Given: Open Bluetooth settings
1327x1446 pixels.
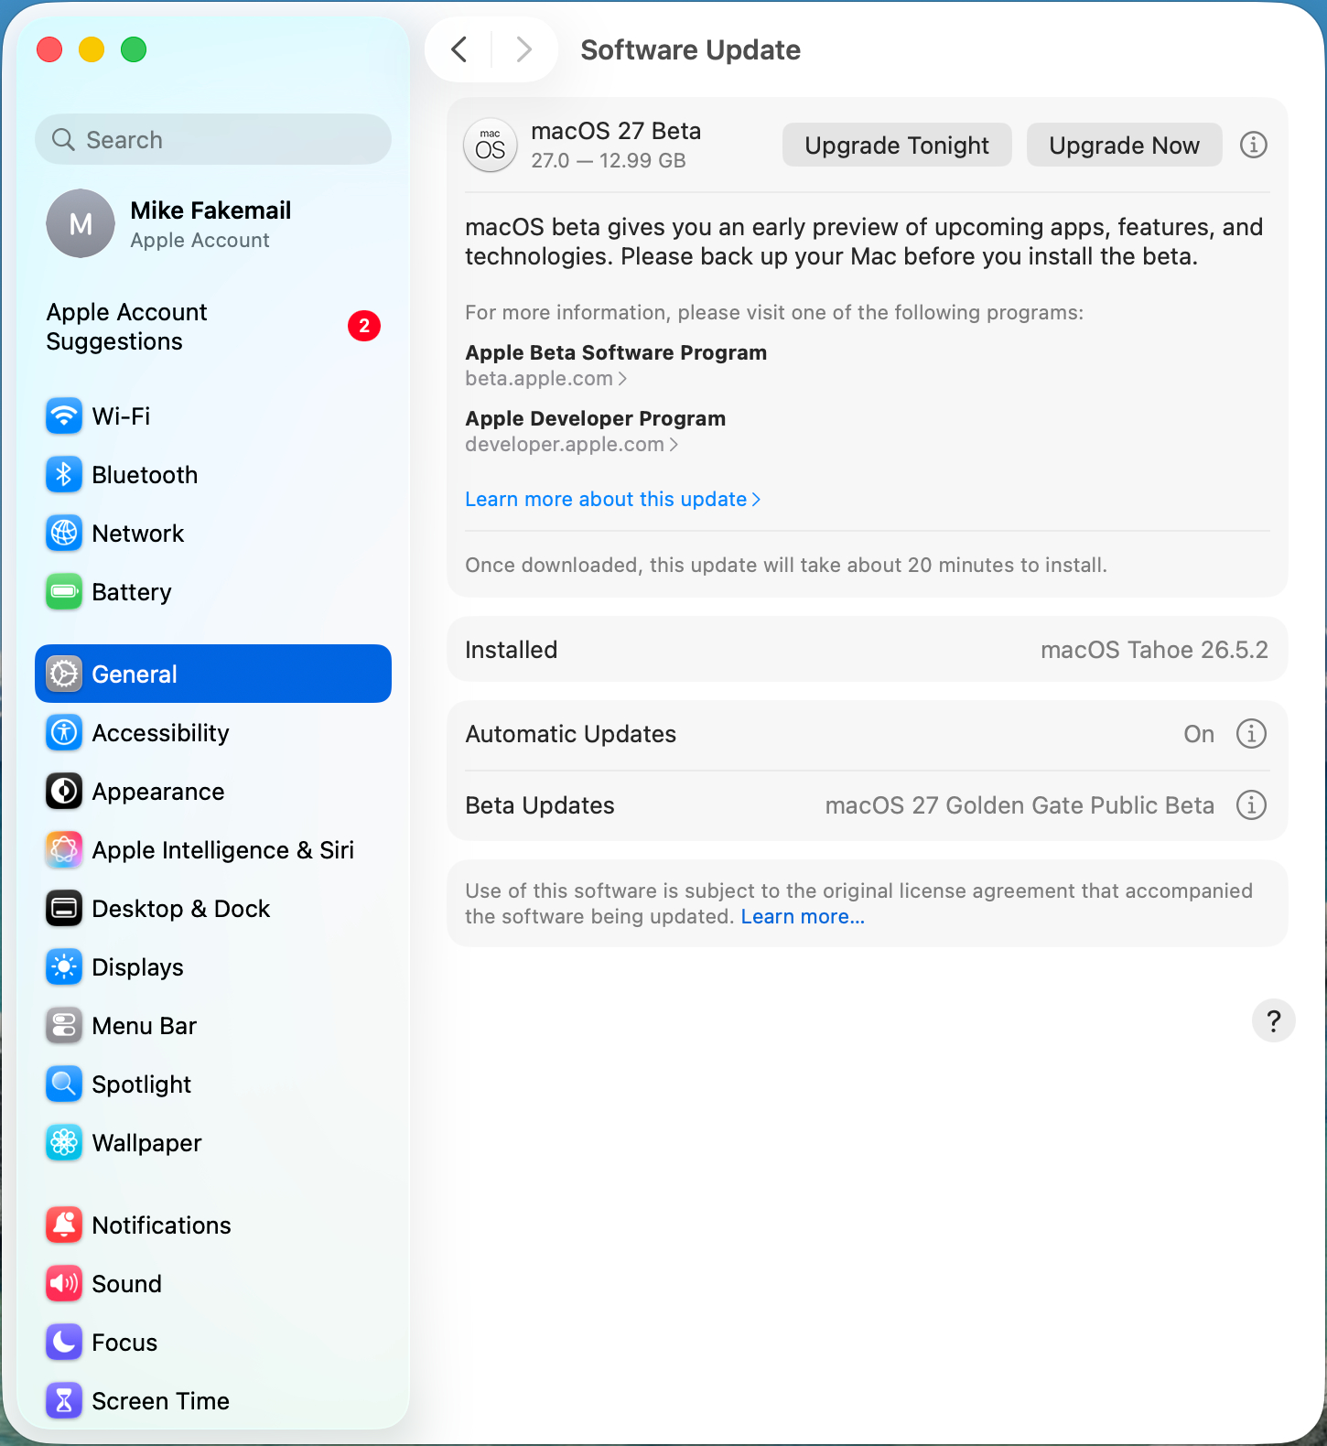Looking at the screenshot, I should tap(212, 475).
